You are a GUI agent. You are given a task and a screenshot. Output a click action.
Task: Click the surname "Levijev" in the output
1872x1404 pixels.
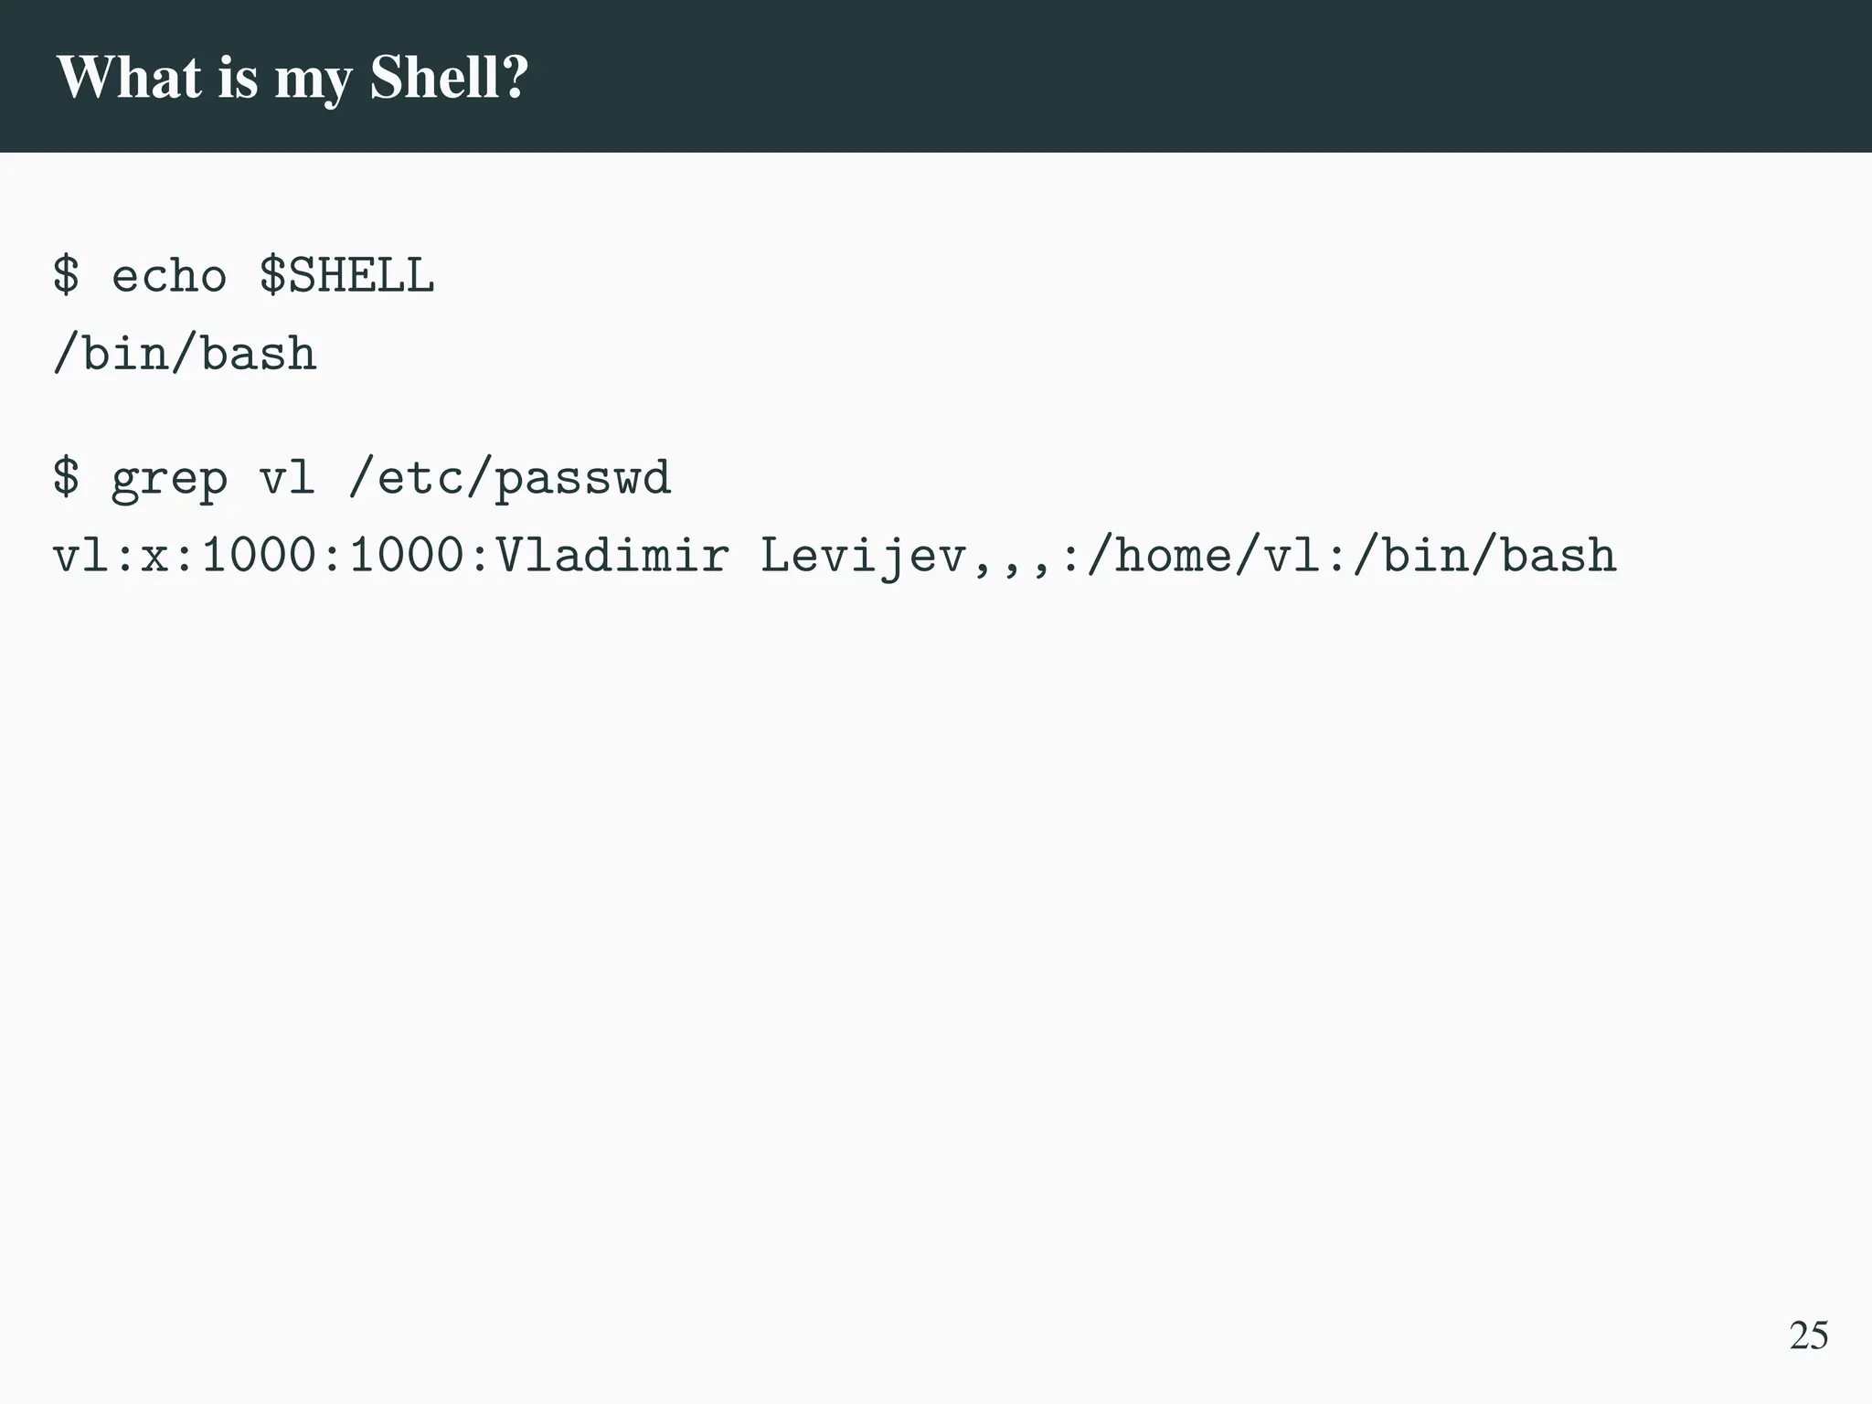(863, 556)
